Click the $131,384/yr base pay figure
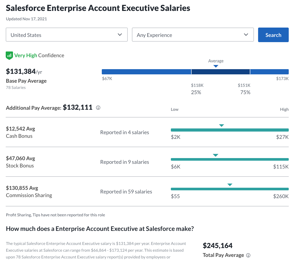Screen dimensions: 296x260 24,71
